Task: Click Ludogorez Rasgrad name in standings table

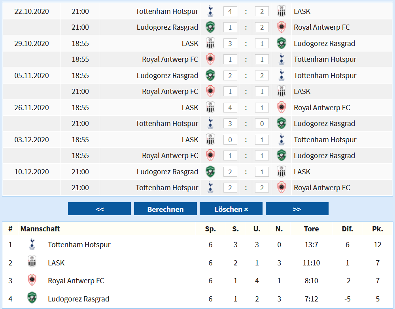Action: click(79, 299)
